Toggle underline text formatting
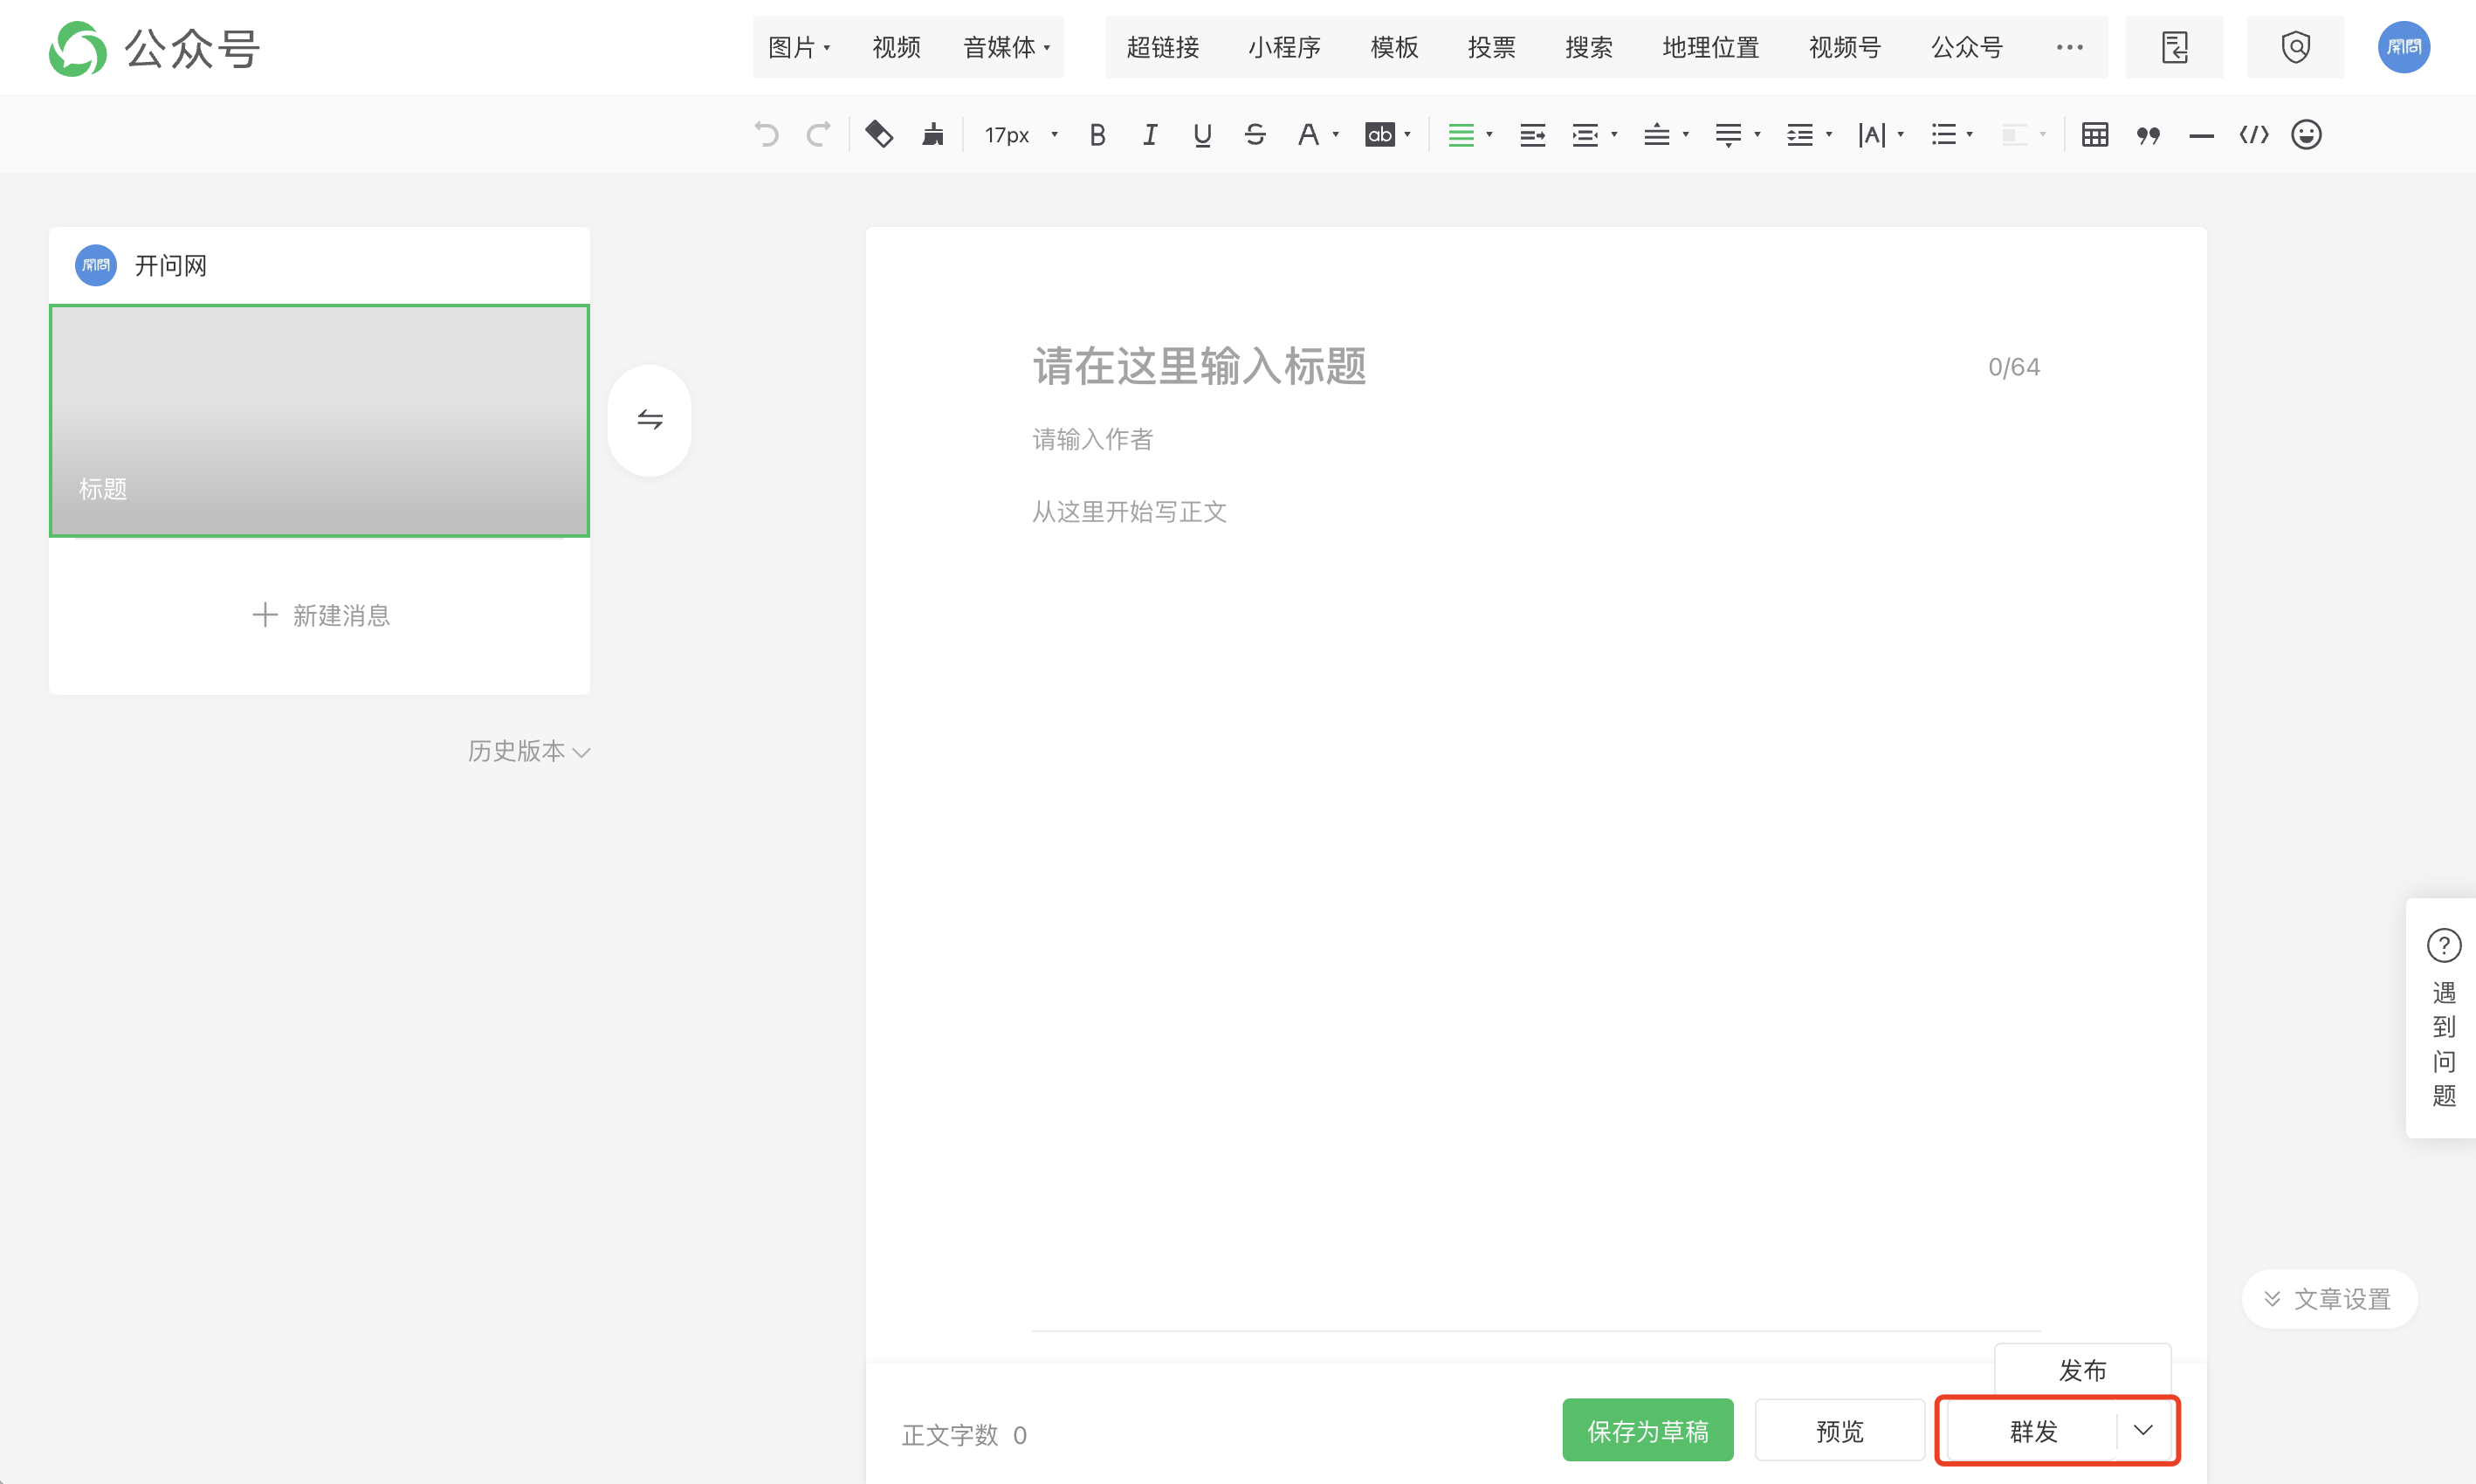The width and height of the screenshot is (2476, 1484). pyautogui.click(x=1202, y=134)
